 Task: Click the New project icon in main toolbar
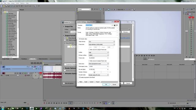pos(1,6)
